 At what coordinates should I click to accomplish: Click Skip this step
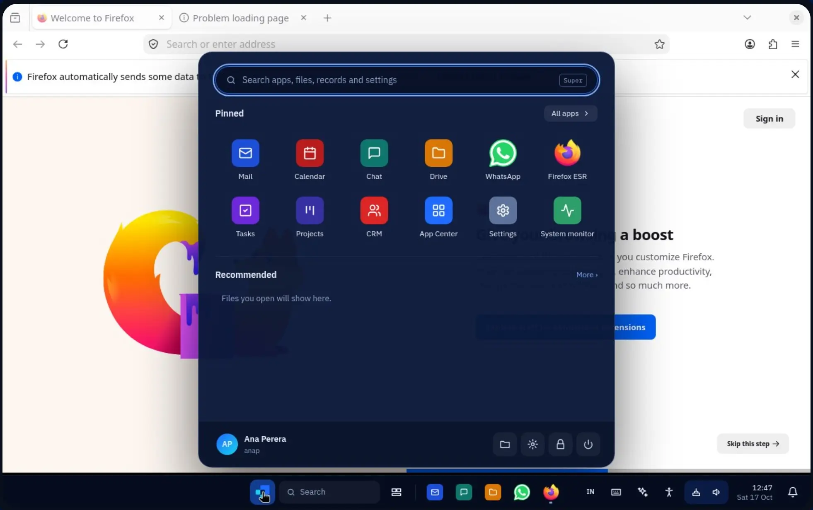pyautogui.click(x=753, y=444)
